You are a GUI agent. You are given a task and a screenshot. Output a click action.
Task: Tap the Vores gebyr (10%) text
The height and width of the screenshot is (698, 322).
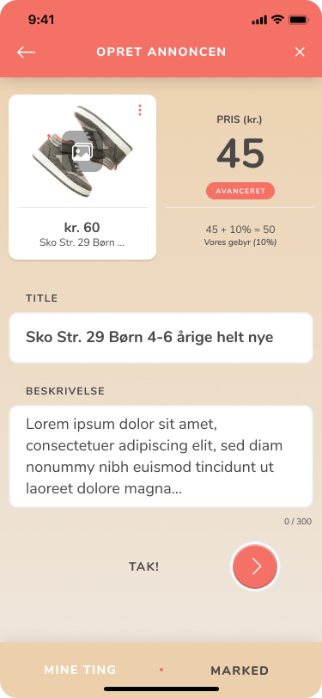click(x=240, y=242)
